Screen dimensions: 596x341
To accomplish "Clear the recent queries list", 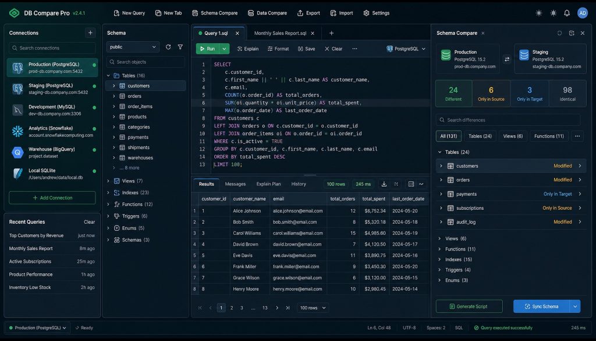I will [x=89, y=222].
